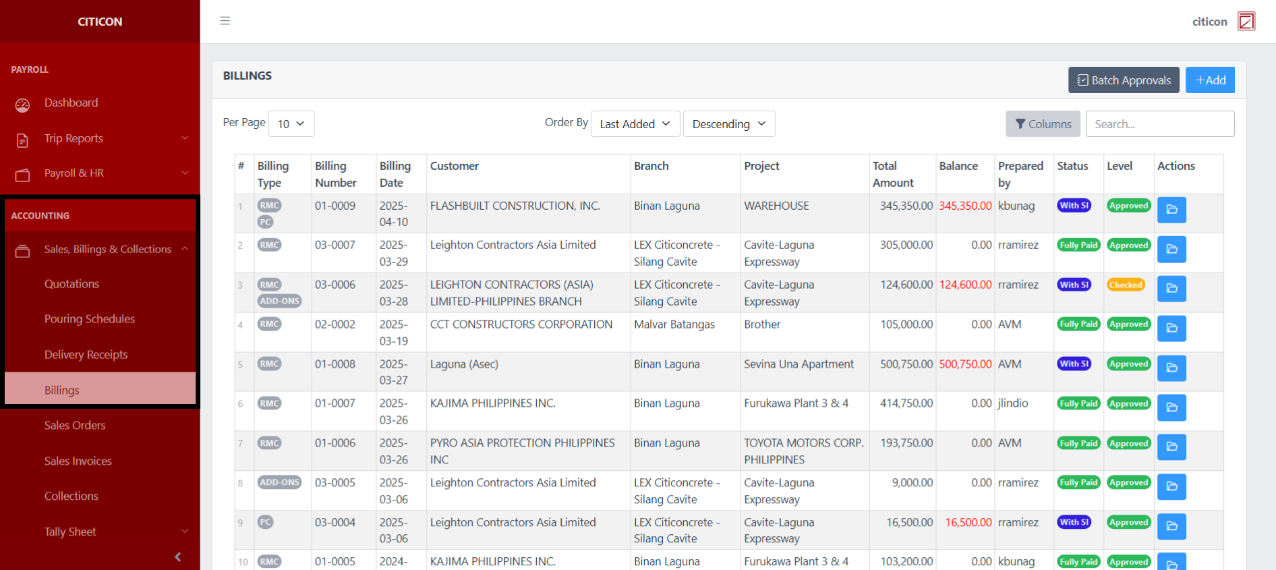Open the Last Added order dropdown
This screenshot has height=570, width=1276.
[635, 124]
